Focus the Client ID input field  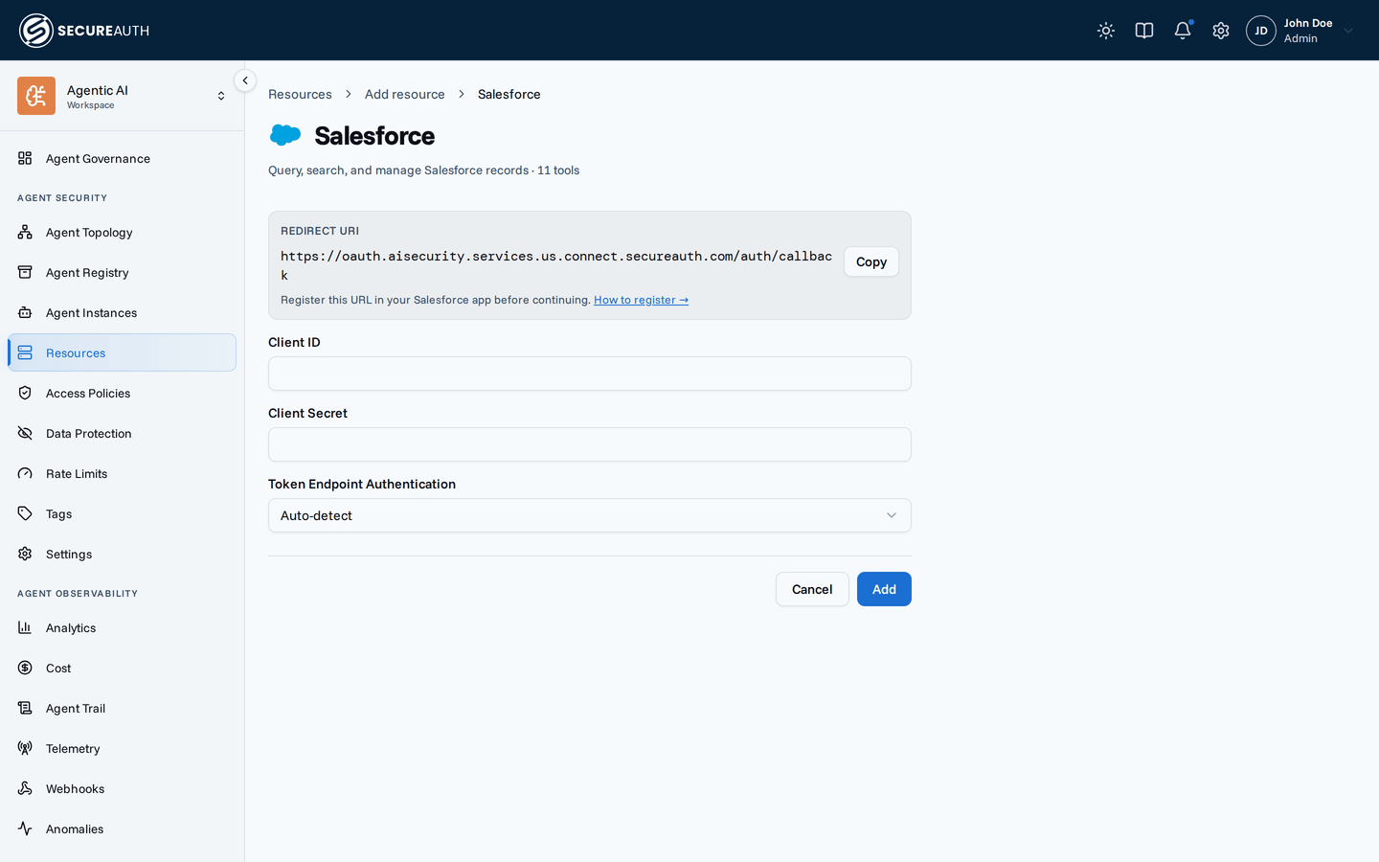[589, 374]
